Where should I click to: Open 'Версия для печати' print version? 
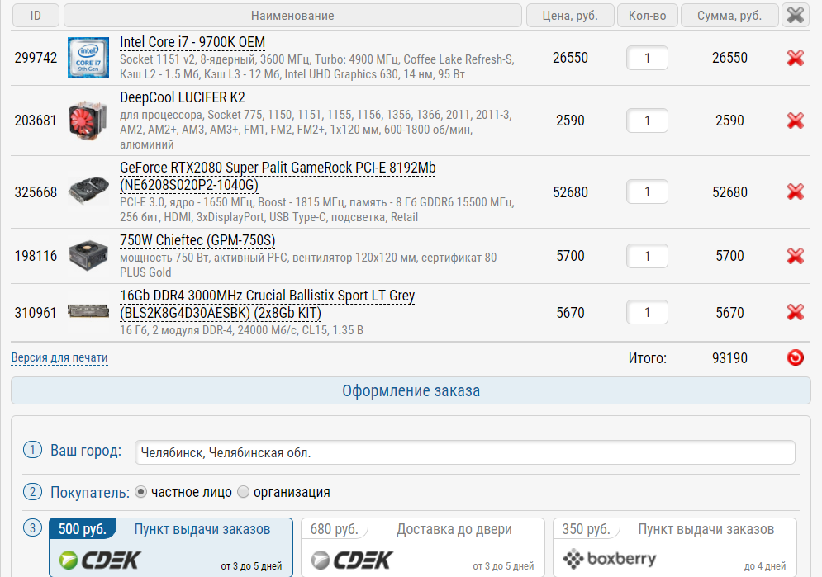click(x=59, y=357)
